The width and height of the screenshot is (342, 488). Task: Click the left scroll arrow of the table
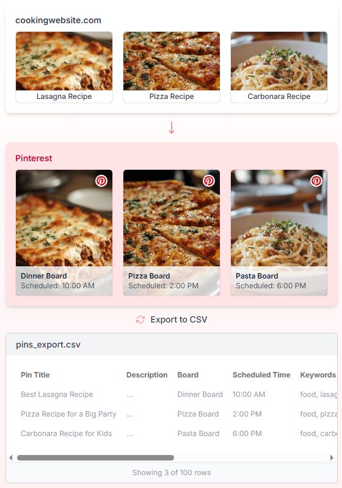point(11,458)
